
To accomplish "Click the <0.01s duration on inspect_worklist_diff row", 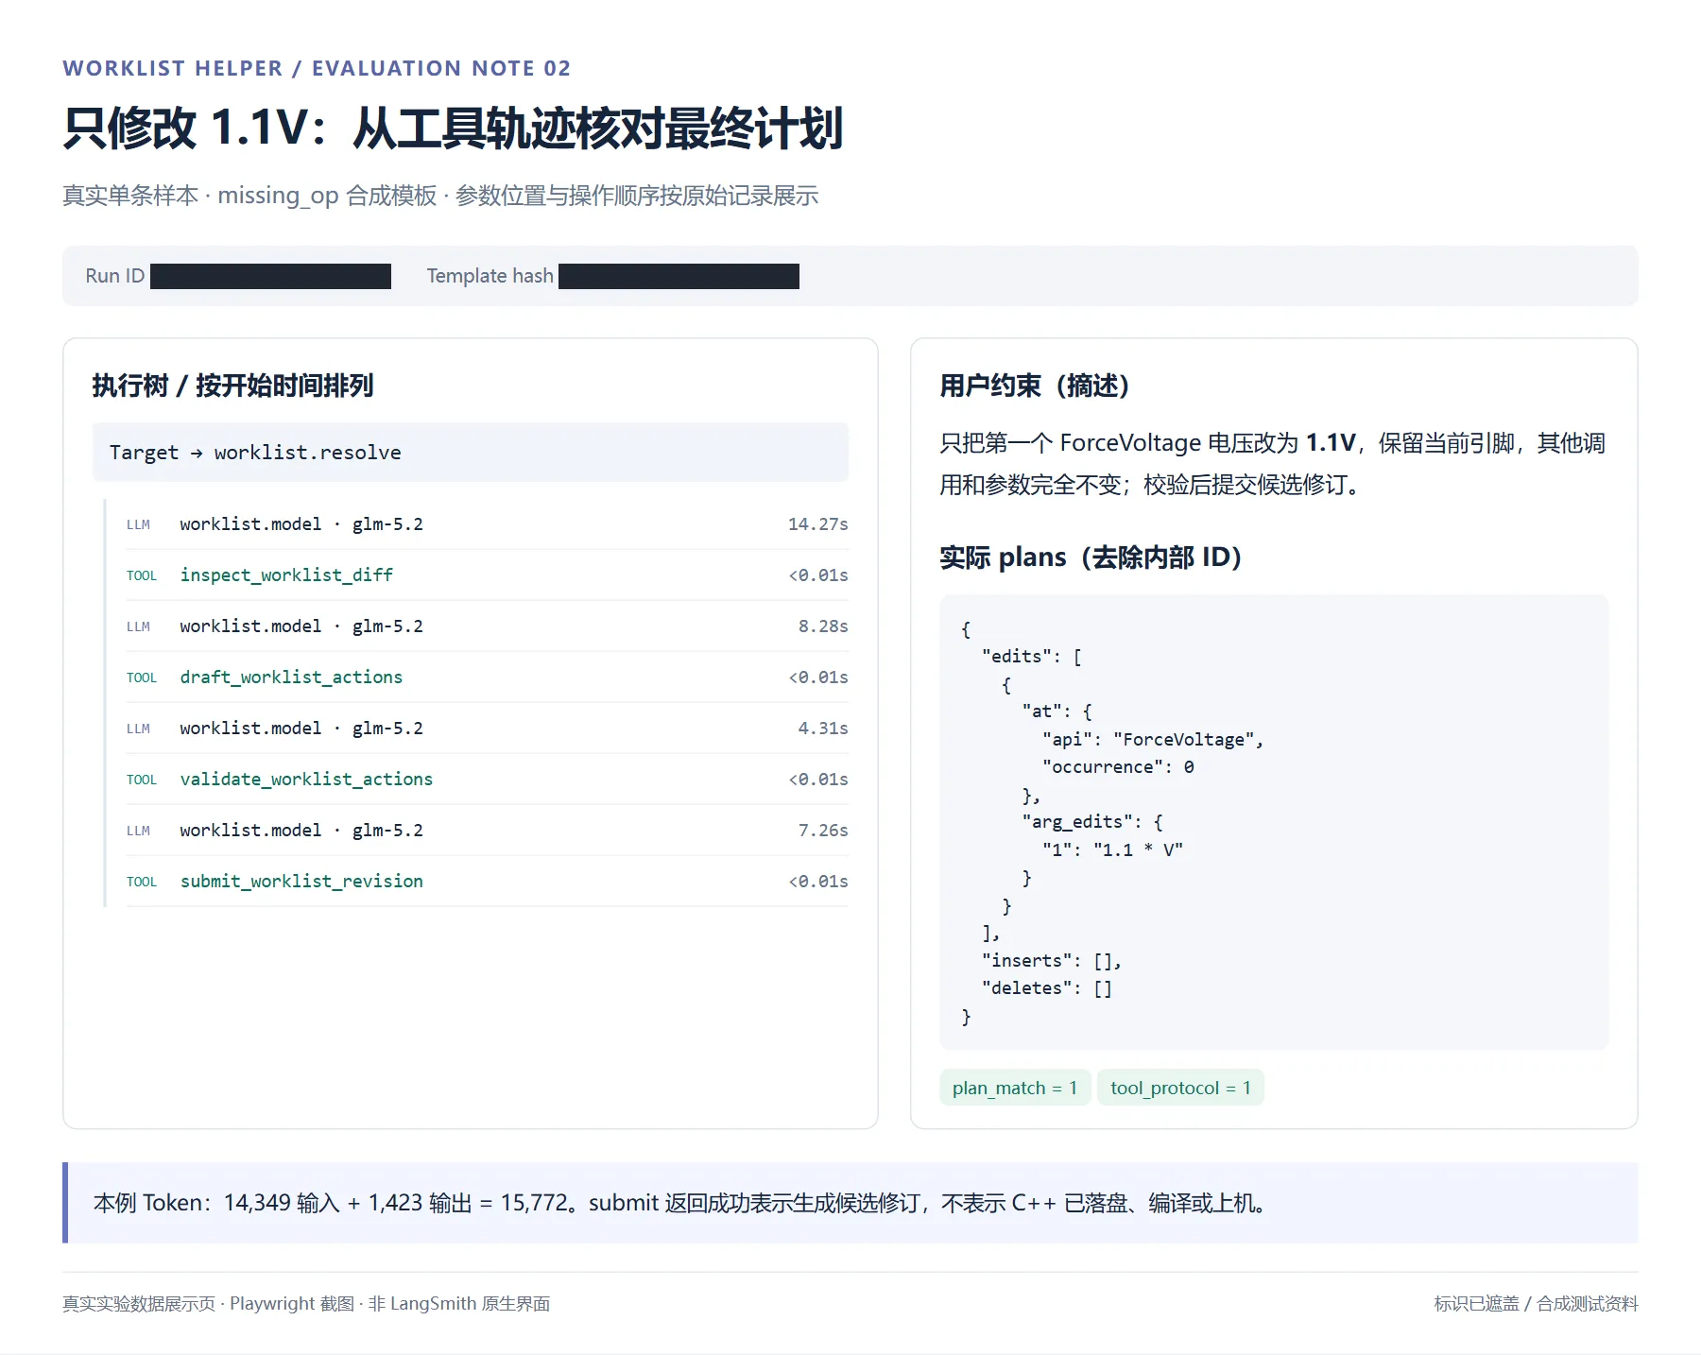I will point(818,575).
